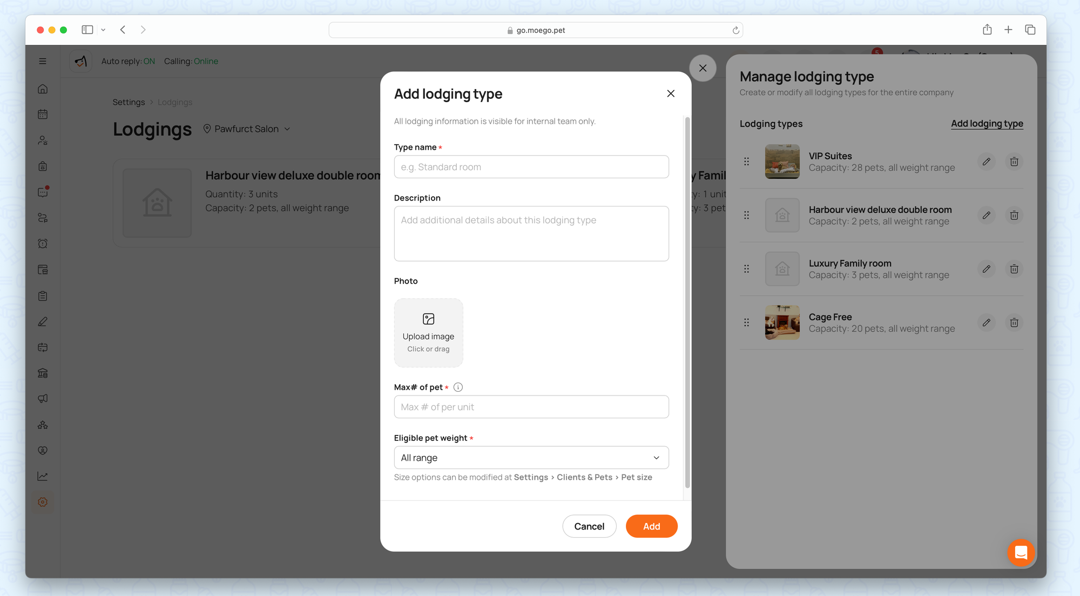Viewport: 1080px width, 596px height.
Task: Click the Add lodging type link
Action: 987,123
